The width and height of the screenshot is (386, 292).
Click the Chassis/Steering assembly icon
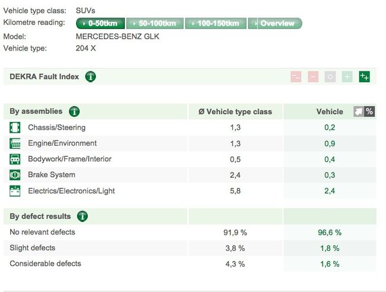click(x=15, y=127)
